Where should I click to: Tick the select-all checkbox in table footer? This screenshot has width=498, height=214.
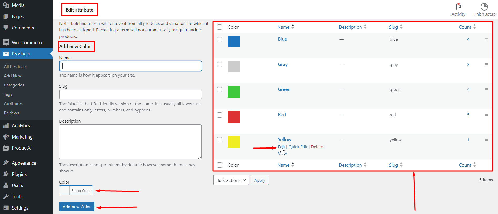pyautogui.click(x=219, y=165)
